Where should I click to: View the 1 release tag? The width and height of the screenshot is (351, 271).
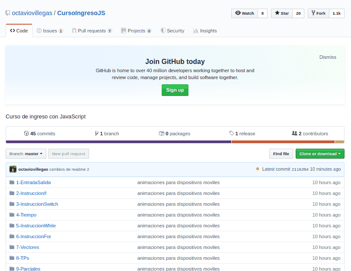pos(243,134)
